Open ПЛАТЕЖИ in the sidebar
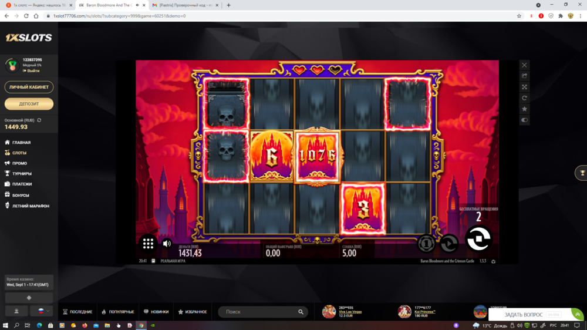Viewport: 587px width, 330px height. click(x=22, y=184)
